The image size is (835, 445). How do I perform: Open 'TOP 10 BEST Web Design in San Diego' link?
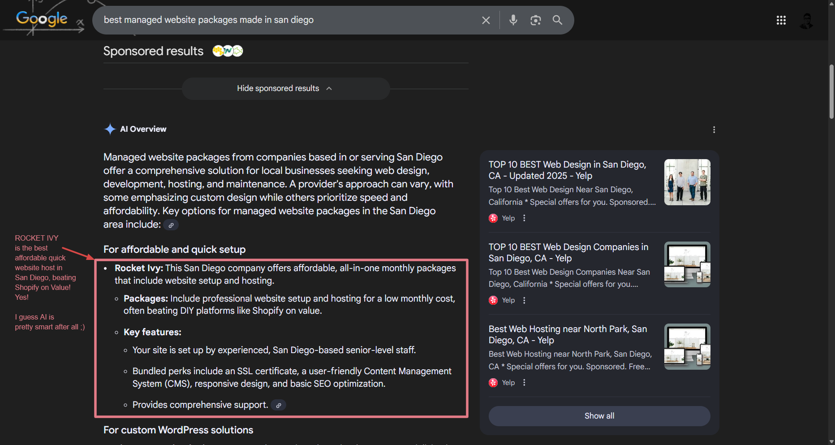568,170
